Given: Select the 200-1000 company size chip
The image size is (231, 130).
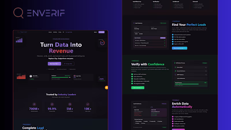Looking at the screenshot, I should click(x=141, y=34).
